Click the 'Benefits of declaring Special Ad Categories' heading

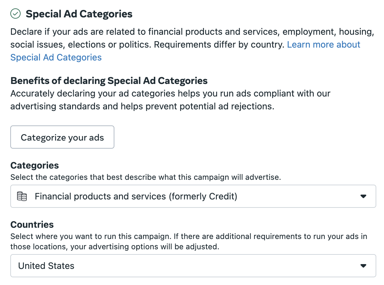(109, 81)
